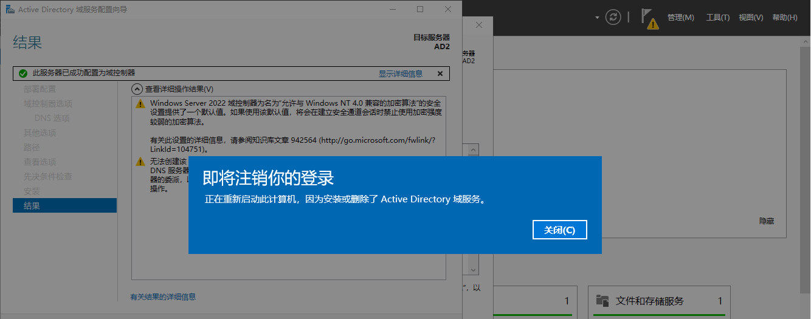Image resolution: width=811 pixels, height=319 pixels.
Task: Select 先决条件检查 step in wizard sidebar
Action: pos(48,176)
